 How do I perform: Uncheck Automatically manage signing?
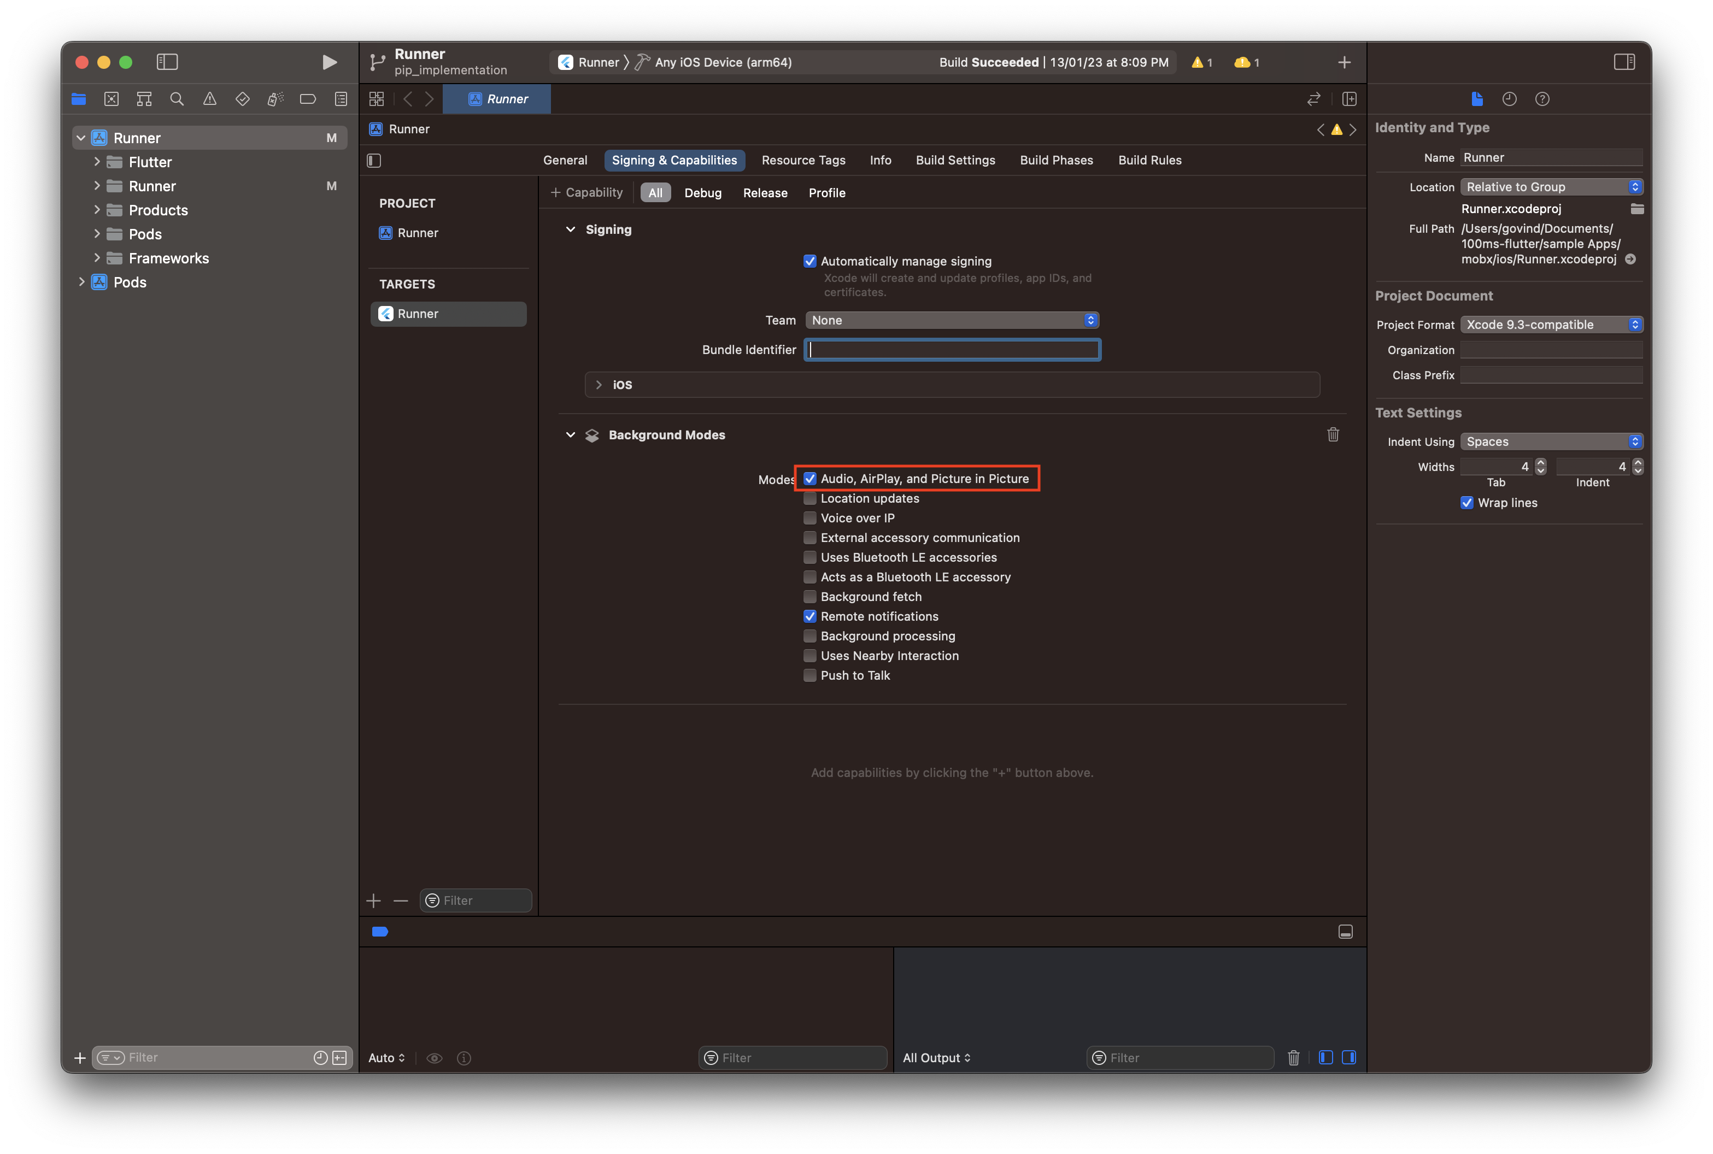click(809, 261)
